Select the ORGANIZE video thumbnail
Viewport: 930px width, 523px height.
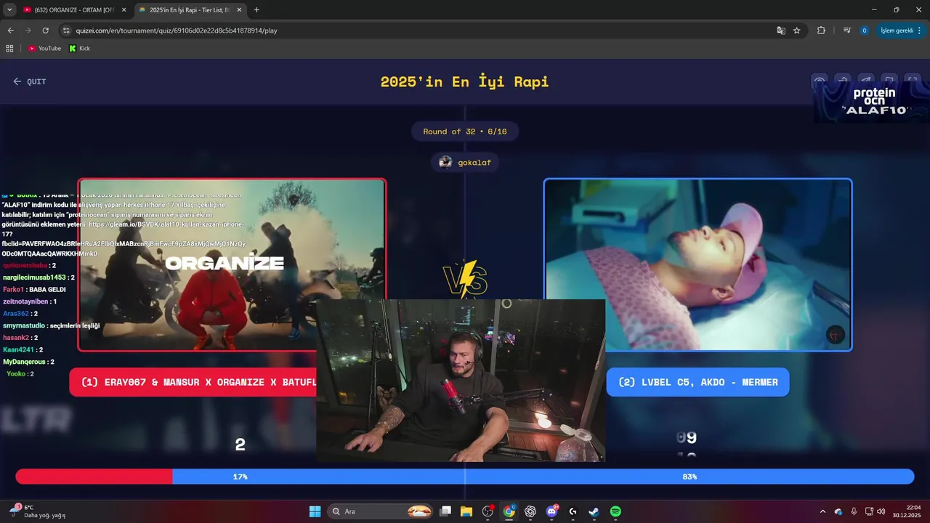(x=232, y=264)
